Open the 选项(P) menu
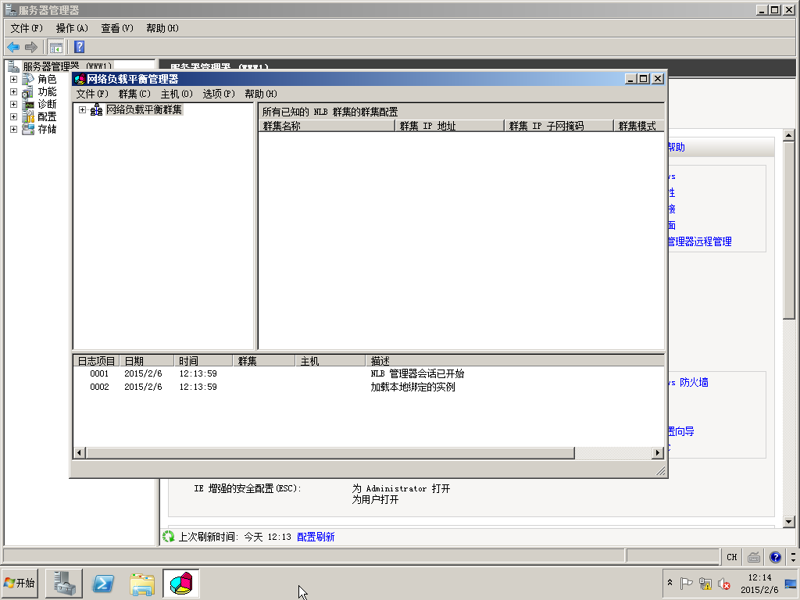Image resolution: width=800 pixels, height=600 pixels. pyautogui.click(x=219, y=94)
